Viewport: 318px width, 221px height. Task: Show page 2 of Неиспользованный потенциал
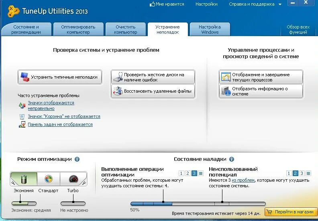pyautogui.click(x=296, y=173)
